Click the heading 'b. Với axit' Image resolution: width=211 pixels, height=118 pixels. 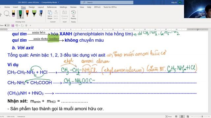[23, 48]
